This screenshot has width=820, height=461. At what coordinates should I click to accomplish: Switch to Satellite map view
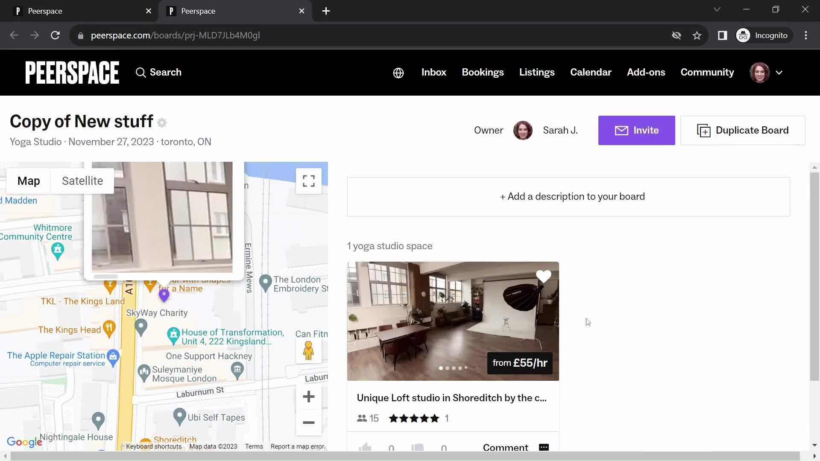[82, 181]
